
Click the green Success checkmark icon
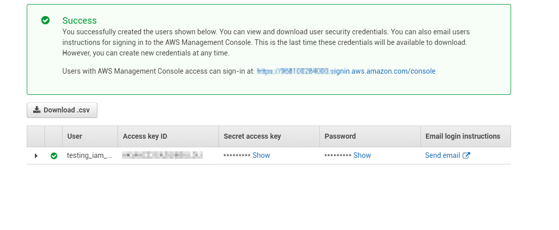[x=45, y=20]
